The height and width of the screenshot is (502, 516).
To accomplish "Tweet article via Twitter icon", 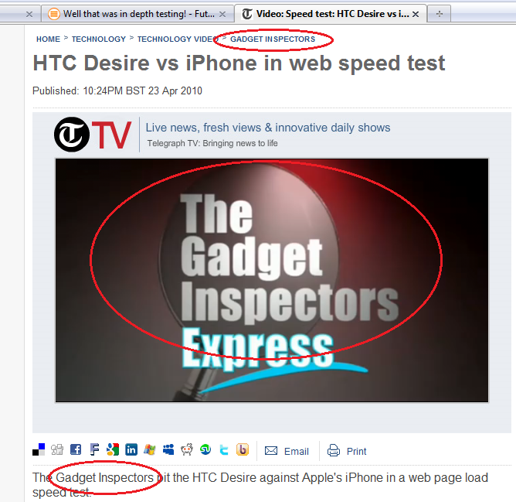I will tap(224, 449).
